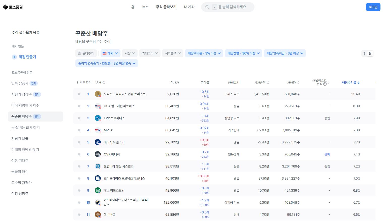
Task: Click the filter sliders icon in 필터추가
Action: pyautogui.click(x=79, y=53)
